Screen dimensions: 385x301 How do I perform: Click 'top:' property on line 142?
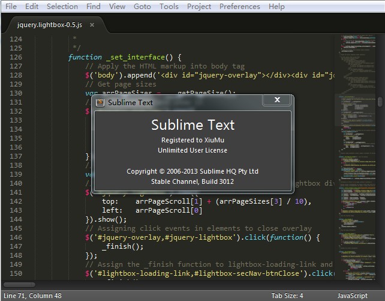(x=110, y=201)
